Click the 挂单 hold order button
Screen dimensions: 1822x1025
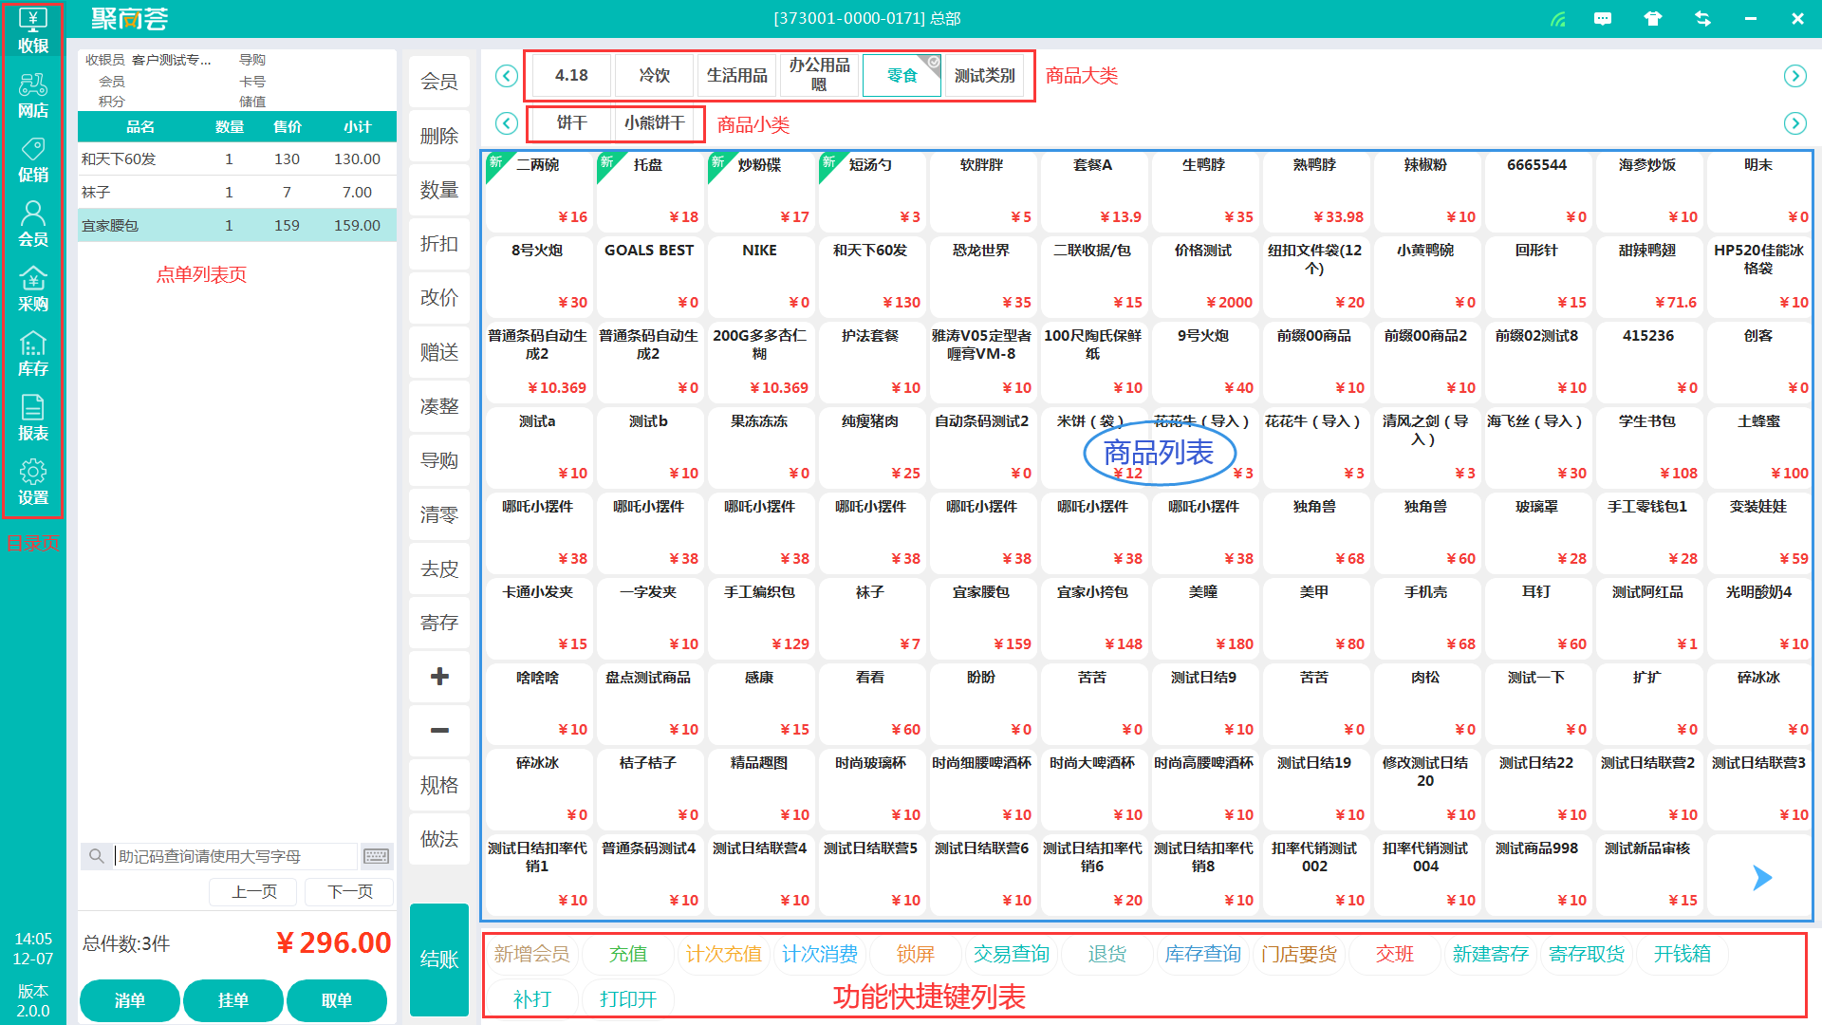tap(233, 1000)
